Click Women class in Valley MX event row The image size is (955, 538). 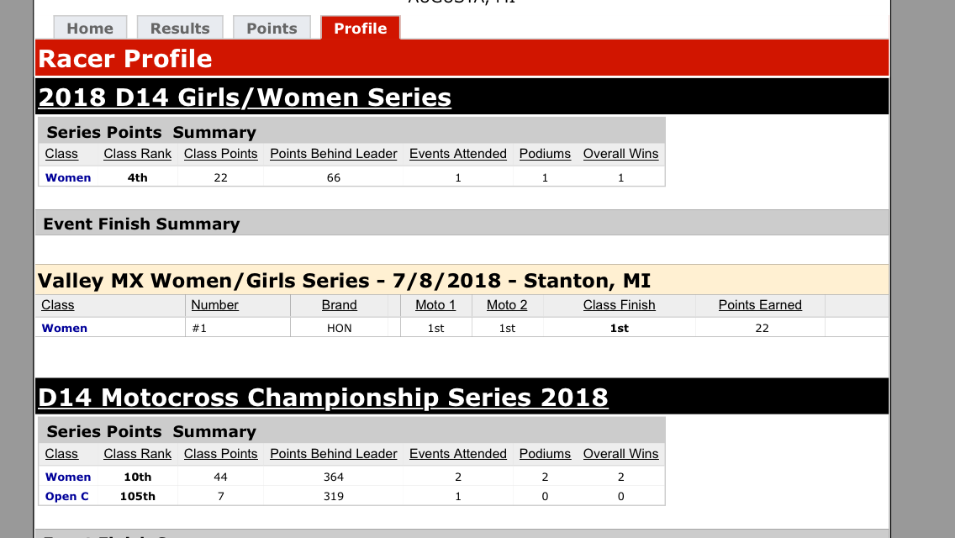(65, 329)
